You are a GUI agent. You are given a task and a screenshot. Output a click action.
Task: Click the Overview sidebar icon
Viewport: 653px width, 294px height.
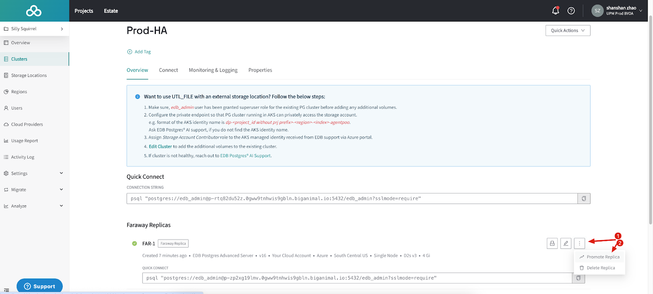pyautogui.click(x=6, y=43)
